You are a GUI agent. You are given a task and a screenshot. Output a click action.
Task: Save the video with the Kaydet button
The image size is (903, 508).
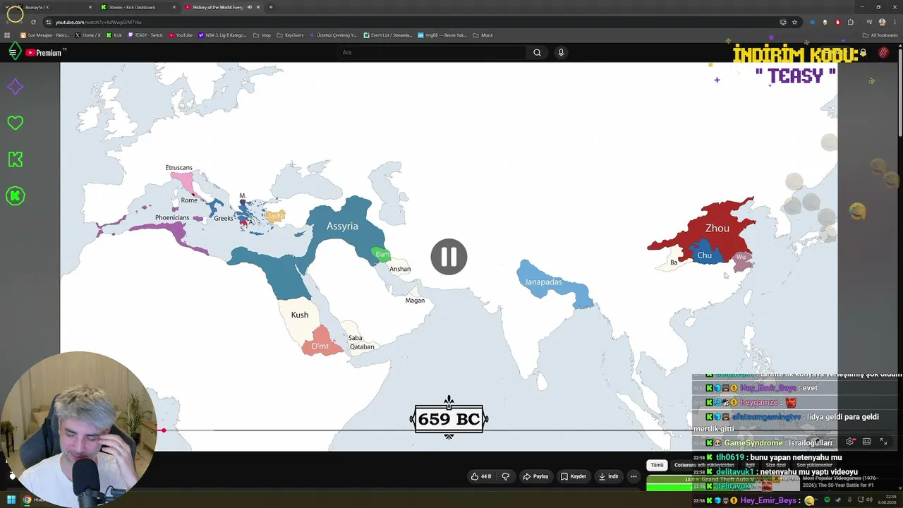pyautogui.click(x=574, y=476)
